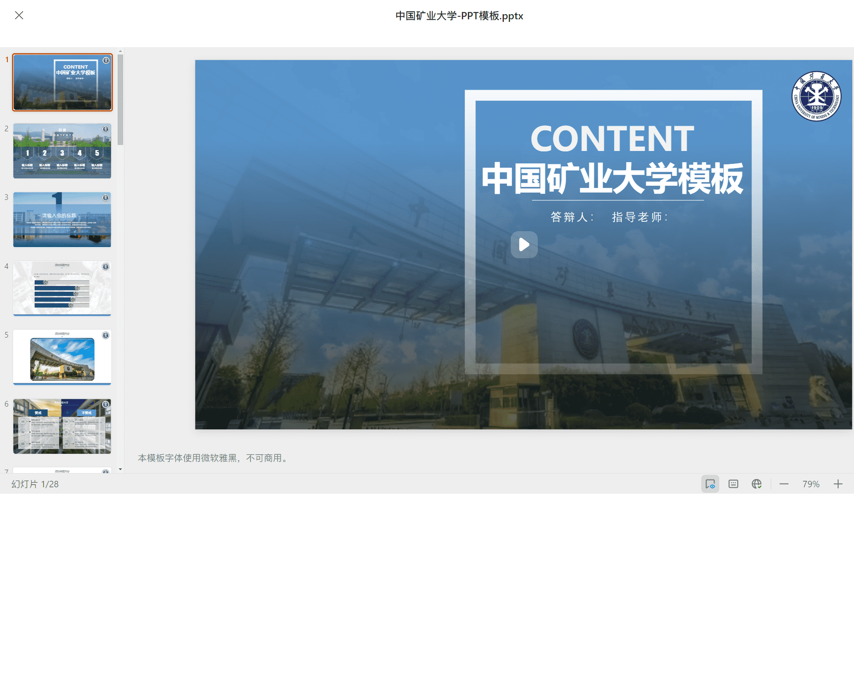Zoom in with the plus button
Screen dimensions: 854x682
click(x=838, y=484)
